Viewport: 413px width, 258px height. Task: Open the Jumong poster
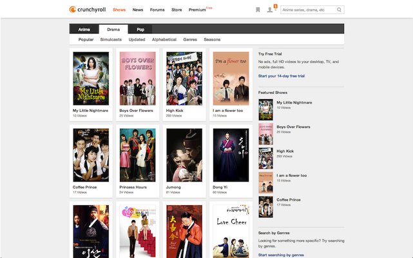pos(184,155)
